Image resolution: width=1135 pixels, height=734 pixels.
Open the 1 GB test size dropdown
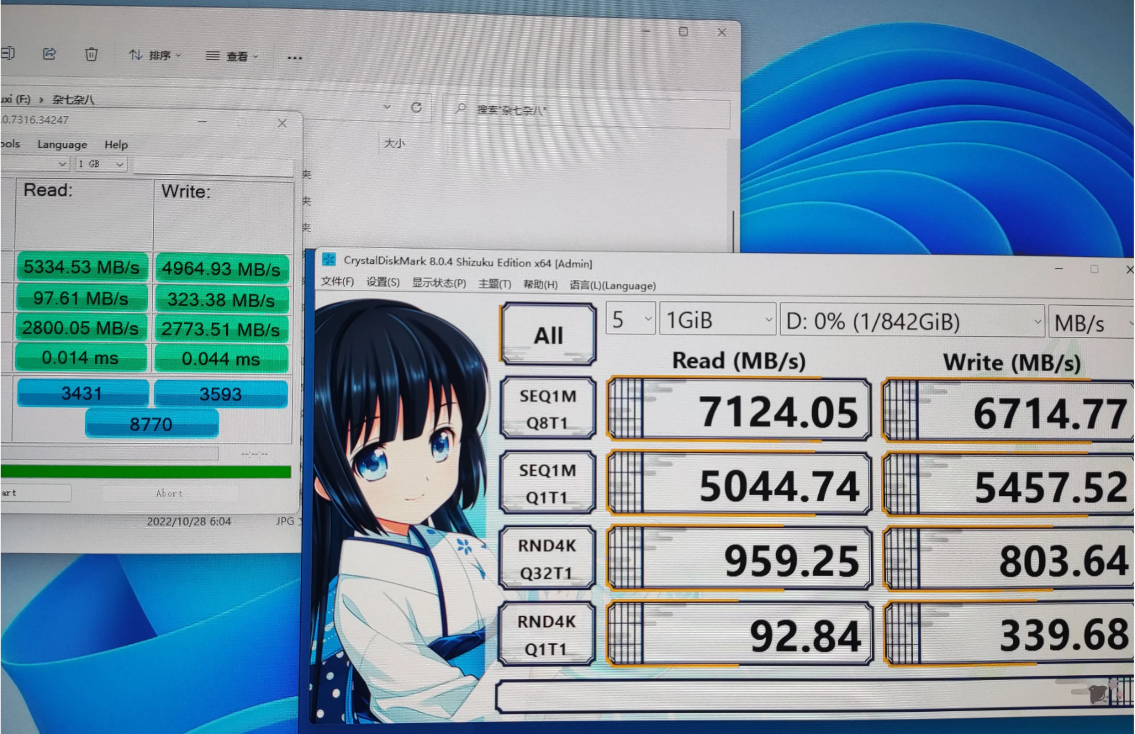pyautogui.click(x=102, y=164)
